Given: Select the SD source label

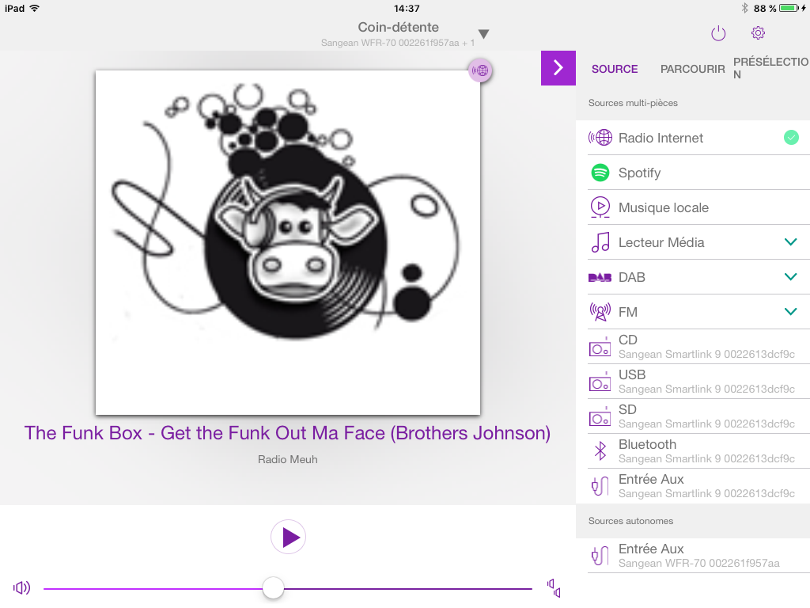Looking at the screenshot, I should point(627,409).
